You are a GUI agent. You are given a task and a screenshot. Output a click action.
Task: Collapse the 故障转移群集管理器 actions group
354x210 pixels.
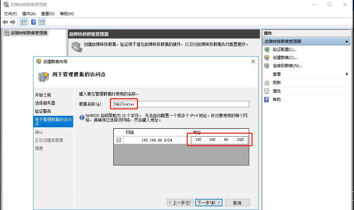tap(347, 41)
